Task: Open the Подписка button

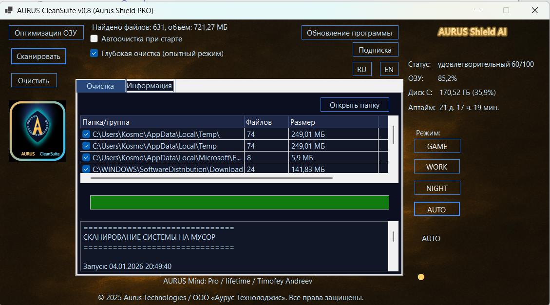Action: [375, 50]
